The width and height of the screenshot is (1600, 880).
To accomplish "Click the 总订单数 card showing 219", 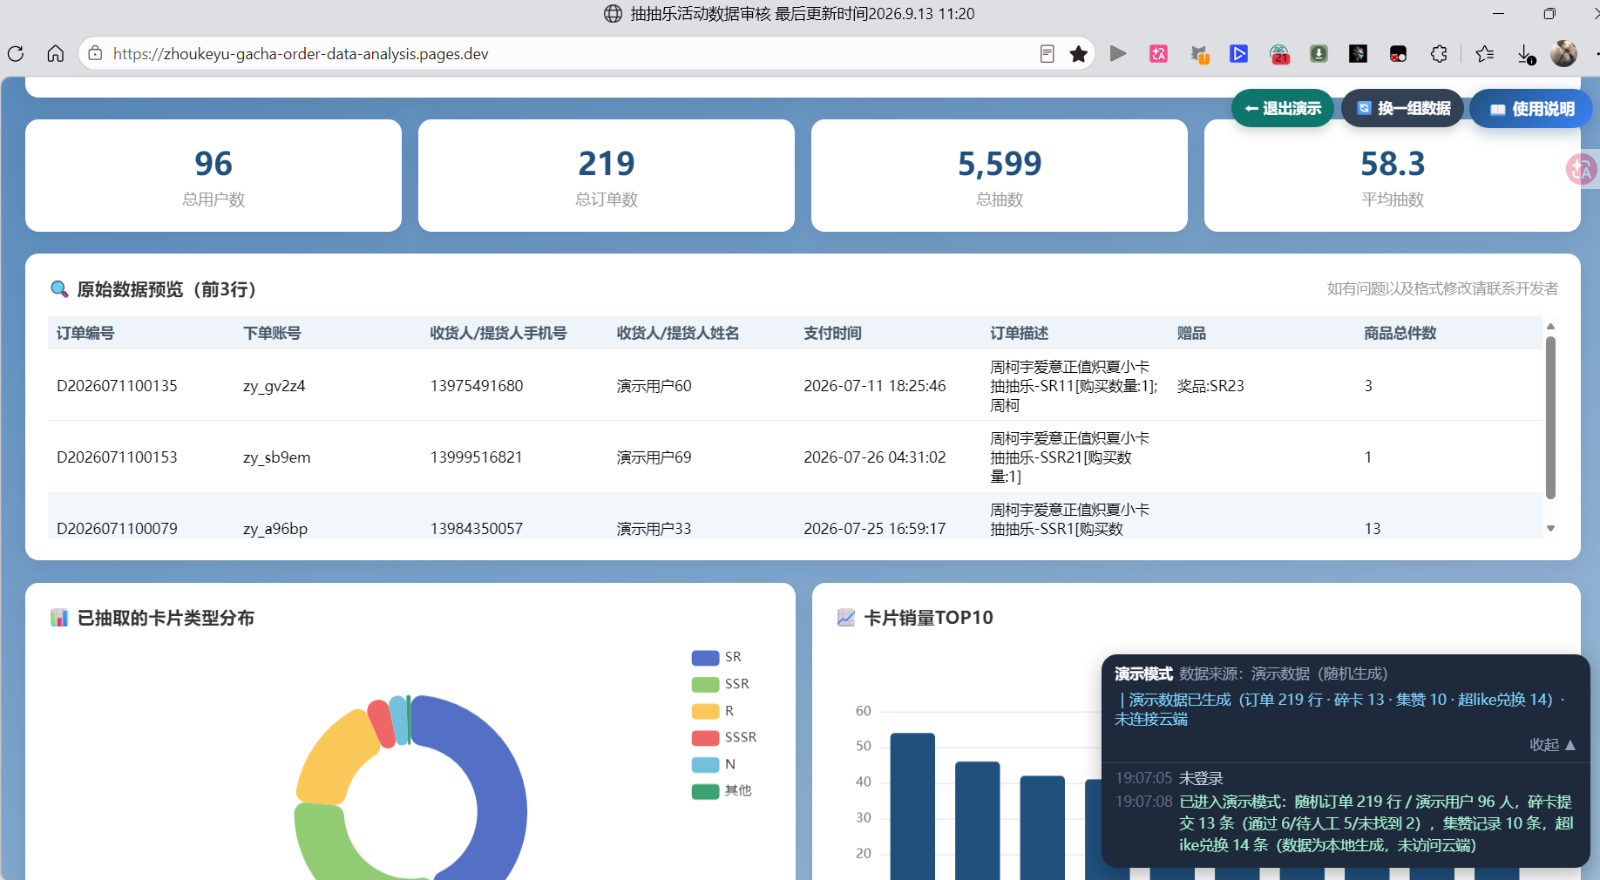I will point(607,175).
